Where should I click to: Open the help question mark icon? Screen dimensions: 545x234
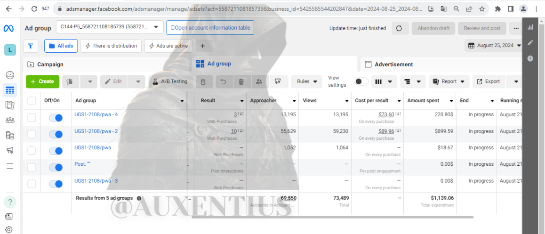click(10, 202)
